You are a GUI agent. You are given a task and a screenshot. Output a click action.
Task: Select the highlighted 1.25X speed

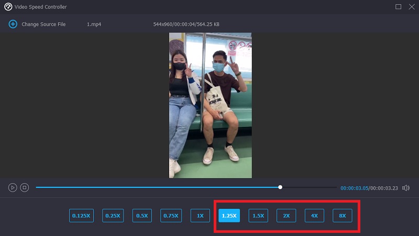pos(229,216)
